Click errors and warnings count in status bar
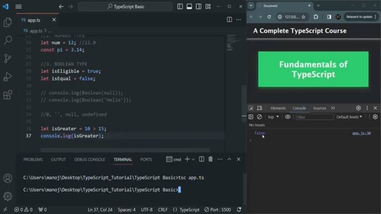 (x=23, y=210)
